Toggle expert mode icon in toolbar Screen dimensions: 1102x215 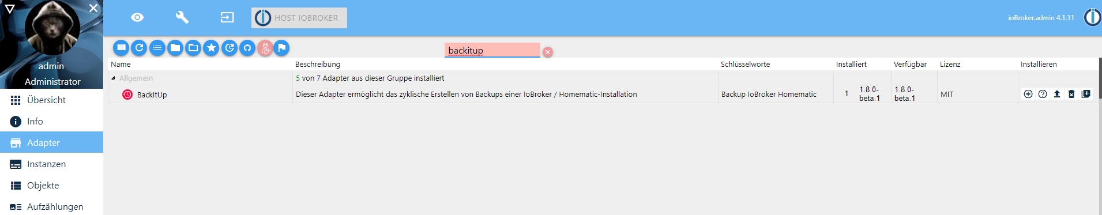(265, 48)
